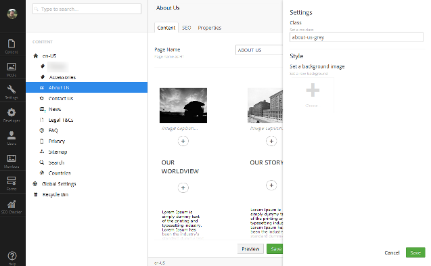
Task: Click the city building image thumbnail
Action: (265, 106)
